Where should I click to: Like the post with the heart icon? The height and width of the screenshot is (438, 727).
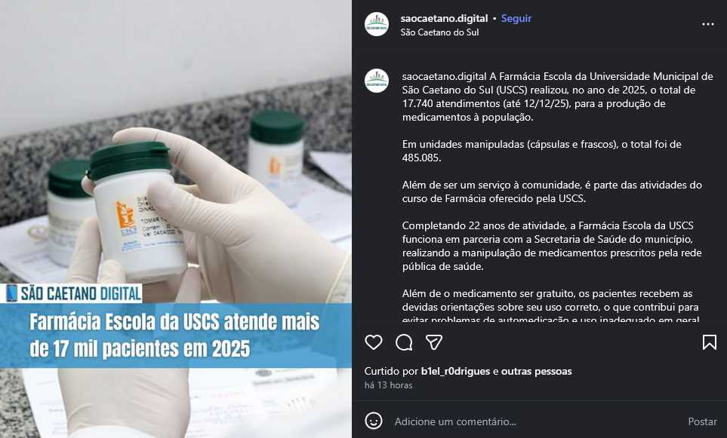coord(373,342)
